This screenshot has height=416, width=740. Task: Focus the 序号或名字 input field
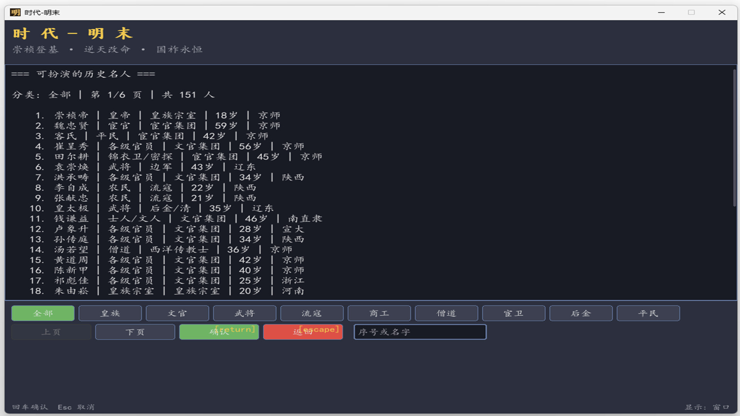420,332
